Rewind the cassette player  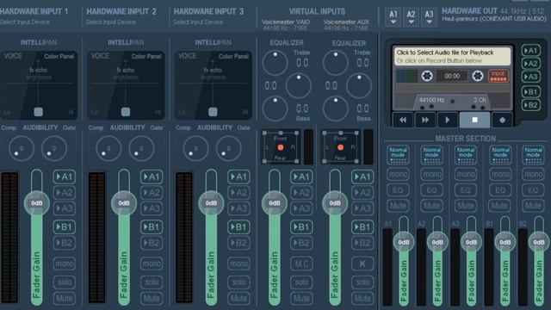(403, 121)
